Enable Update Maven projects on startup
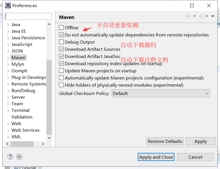The width and height of the screenshot is (220, 169). point(61,71)
